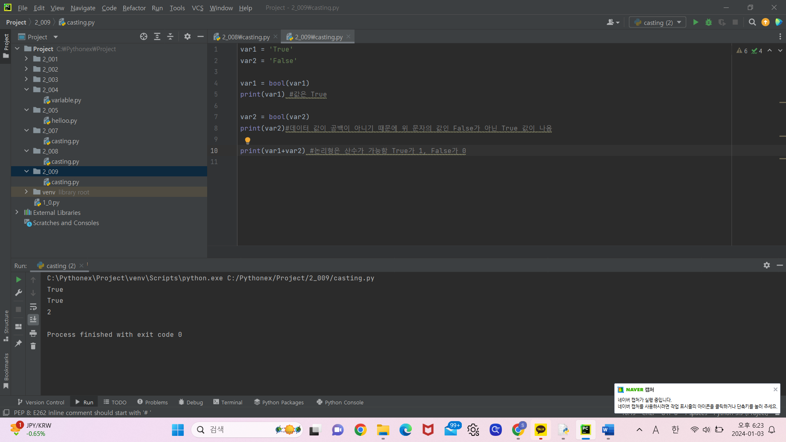Clear run console with trash icon

pos(33,346)
